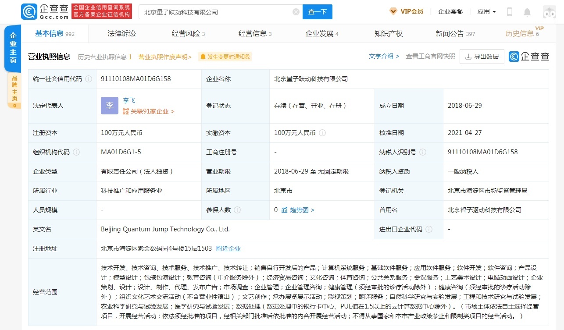This screenshot has height=330, width=564.
Task: Click the 查一下 search button
Action: 318,12
